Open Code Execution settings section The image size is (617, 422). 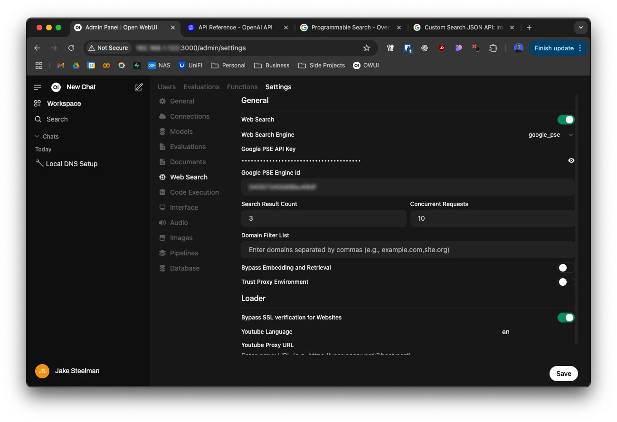189,192
